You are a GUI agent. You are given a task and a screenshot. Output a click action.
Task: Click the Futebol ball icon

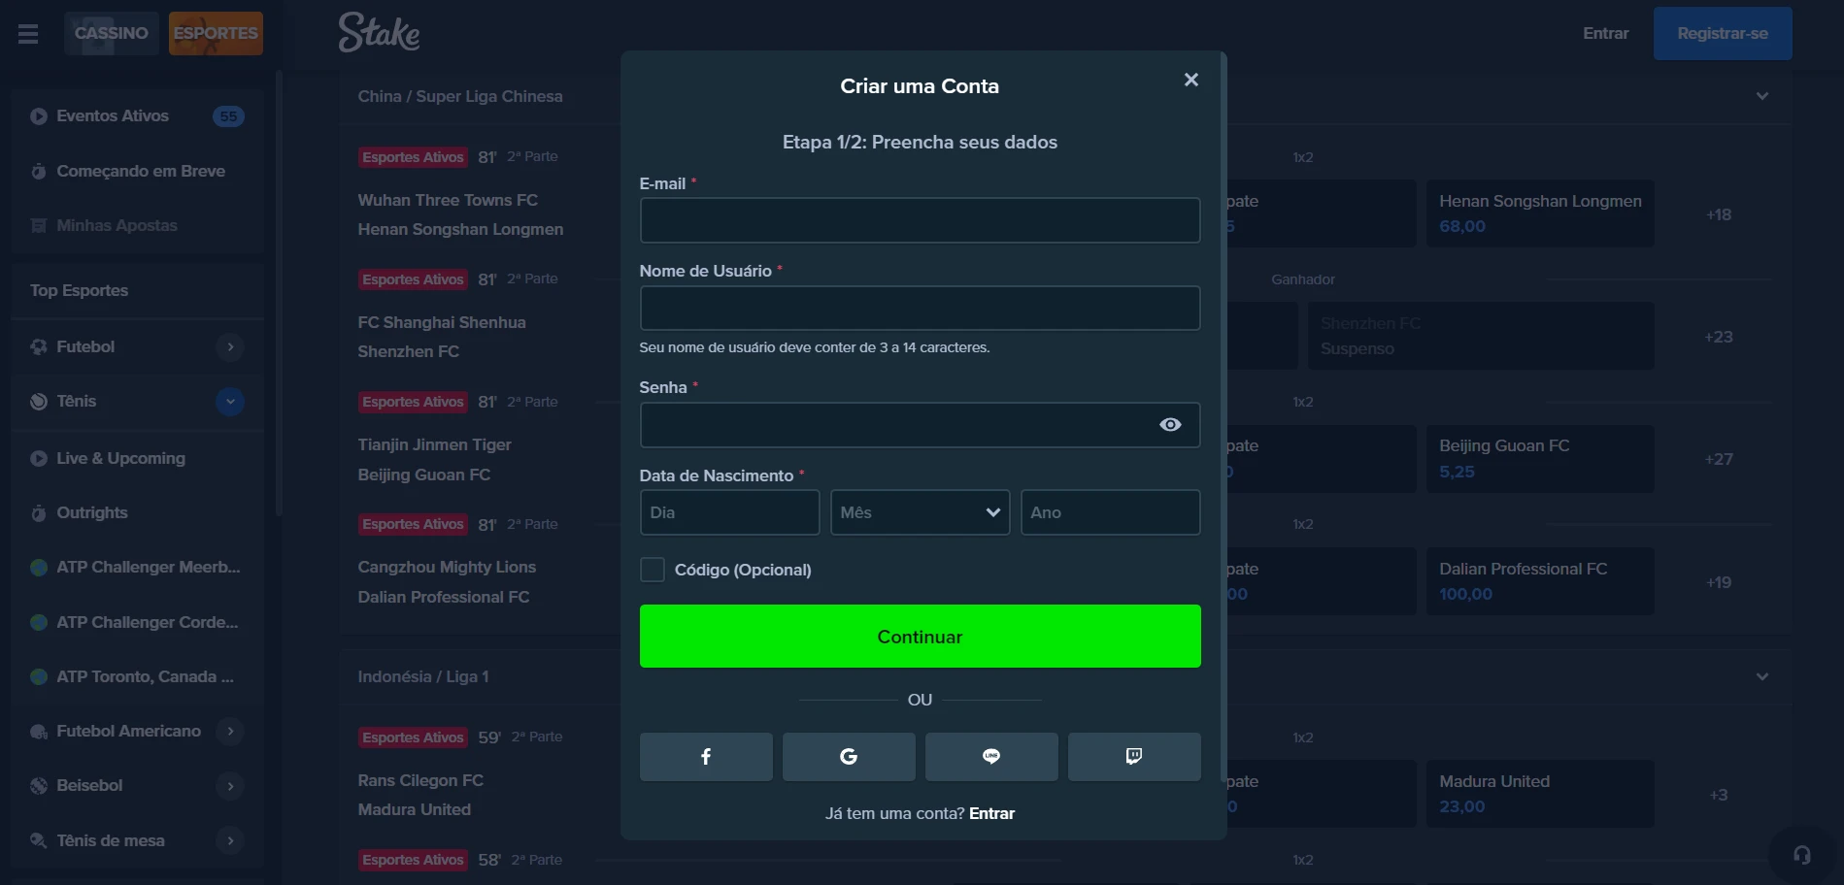(x=39, y=346)
